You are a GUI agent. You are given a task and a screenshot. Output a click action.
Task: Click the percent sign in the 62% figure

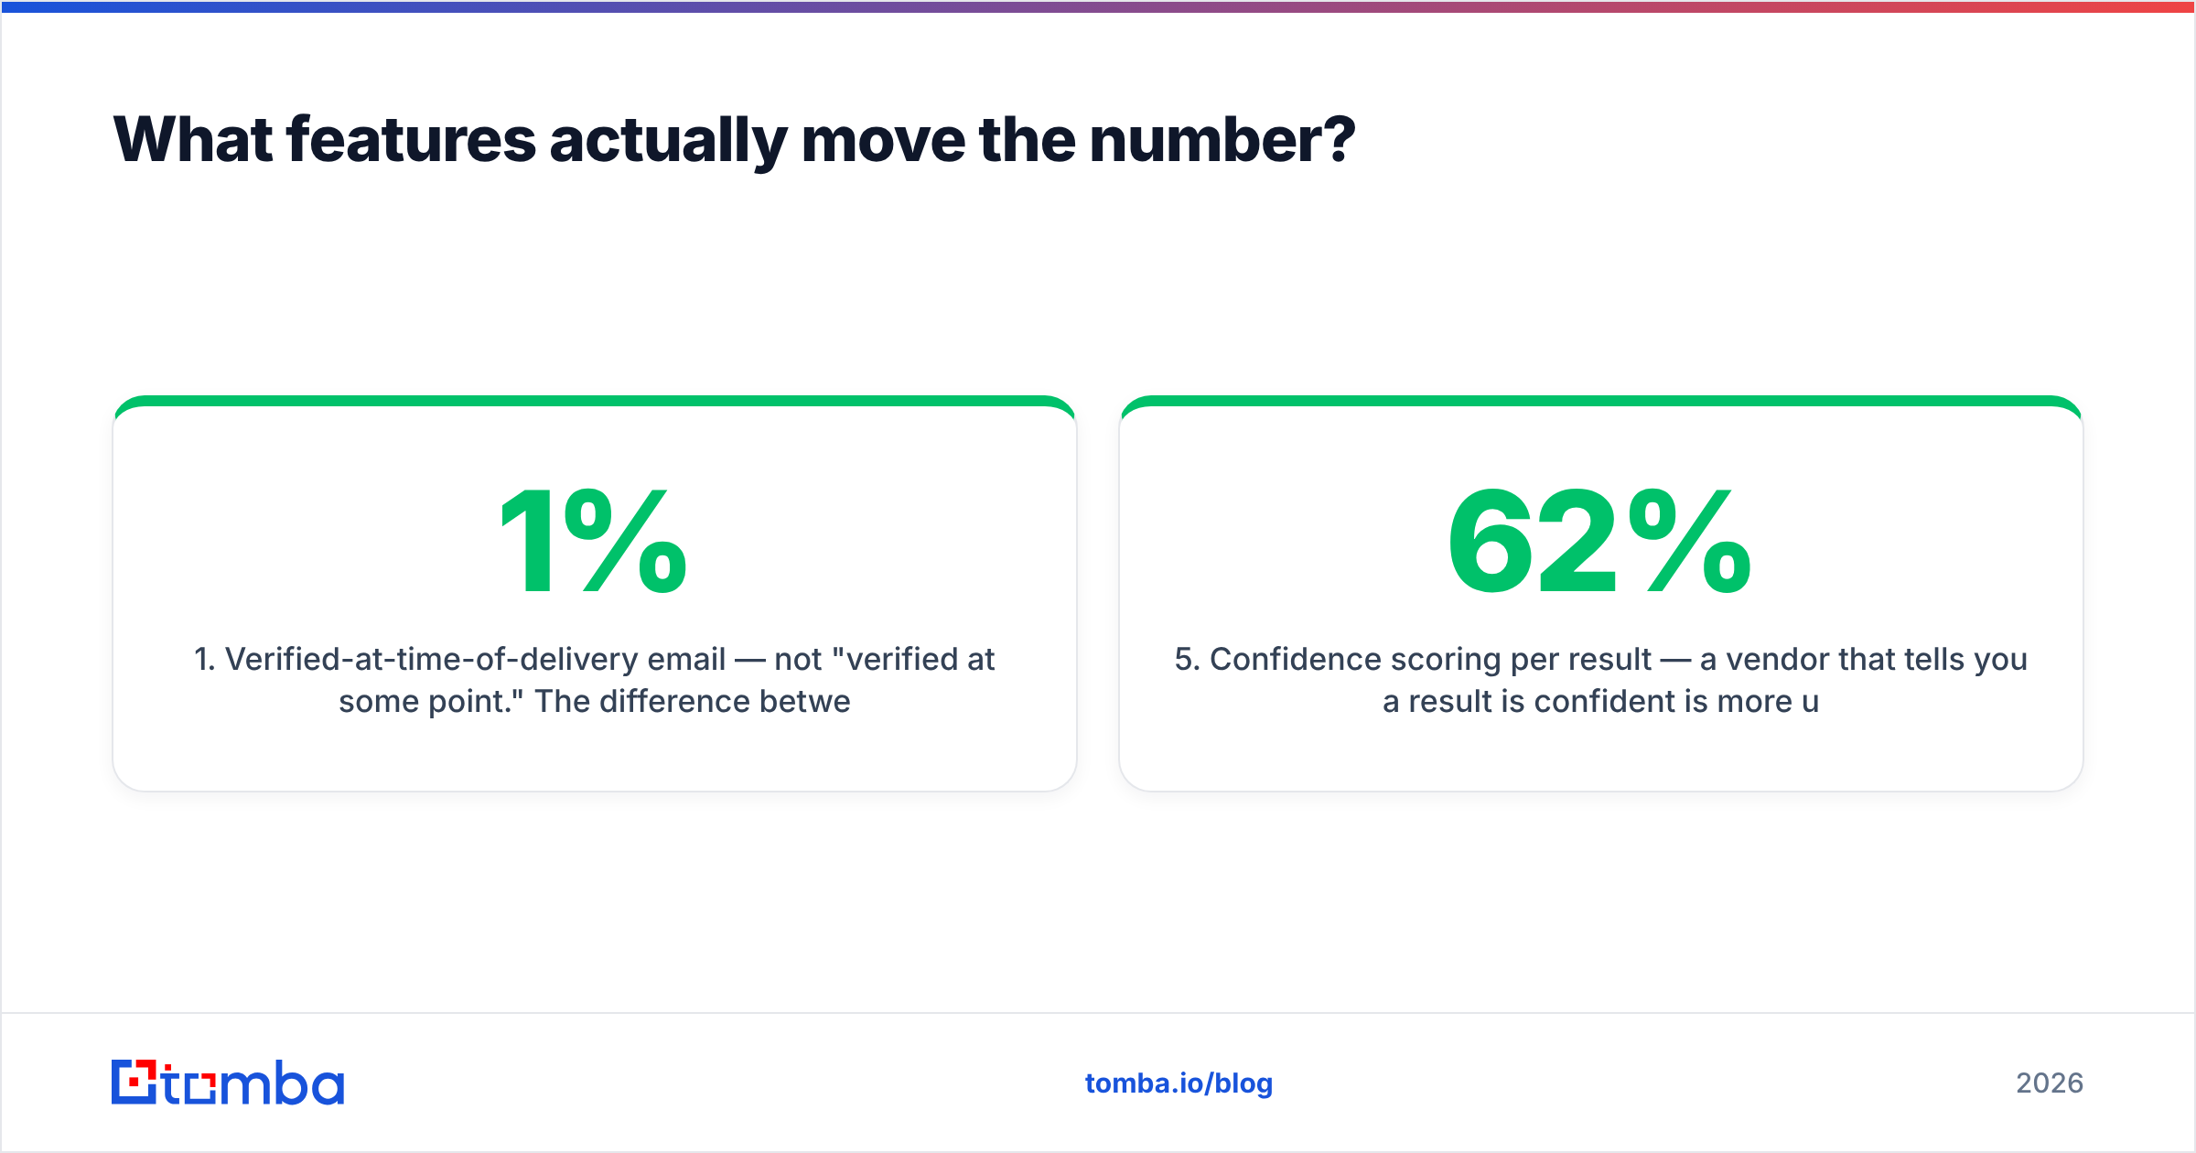pos(1690,541)
